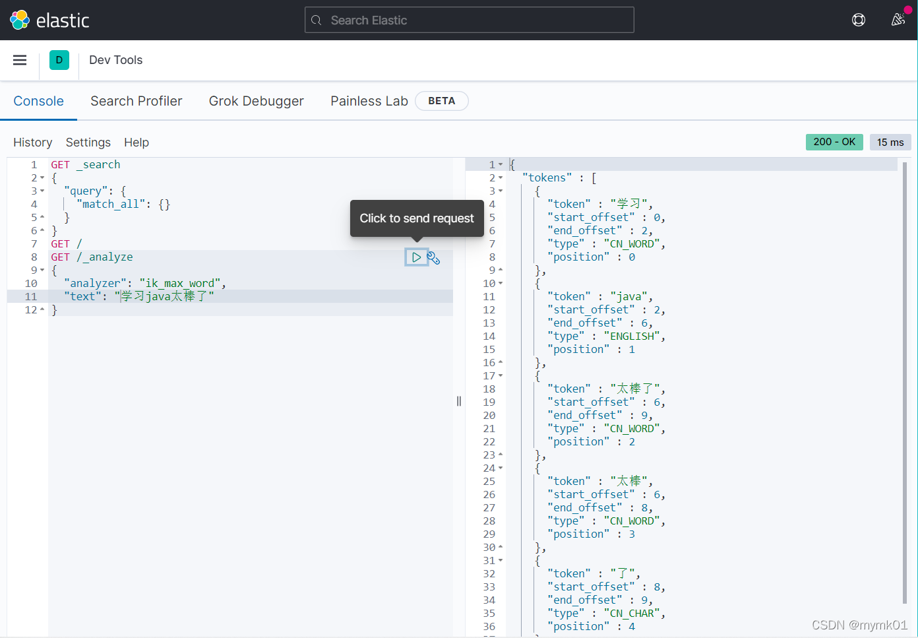Toggle the fold arrow on editor line 12
The image size is (918, 638).
pyautogui.click(x=42, y=309)
